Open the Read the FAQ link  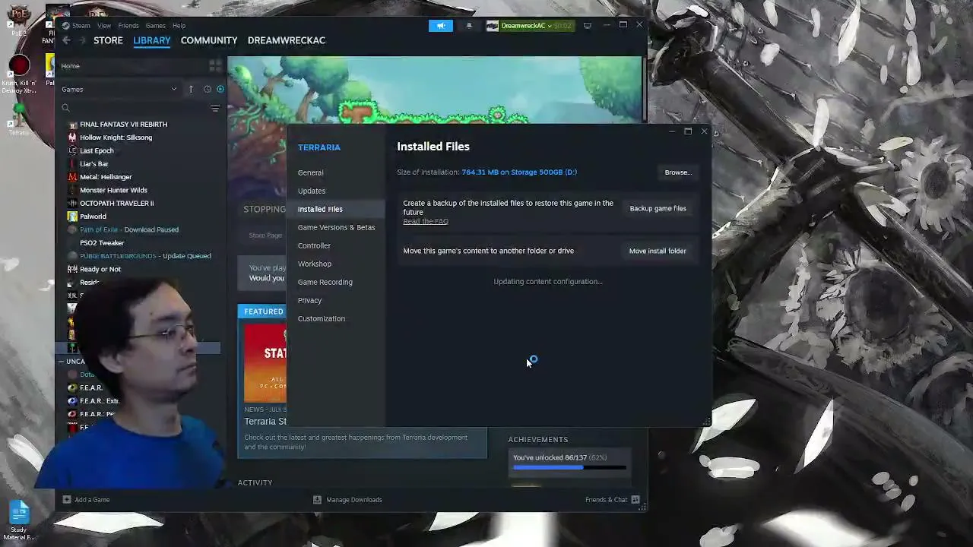[426, 222]
